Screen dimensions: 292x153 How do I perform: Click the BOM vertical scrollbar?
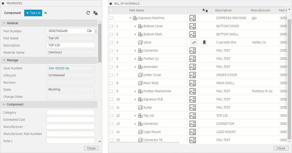[289, 79]
